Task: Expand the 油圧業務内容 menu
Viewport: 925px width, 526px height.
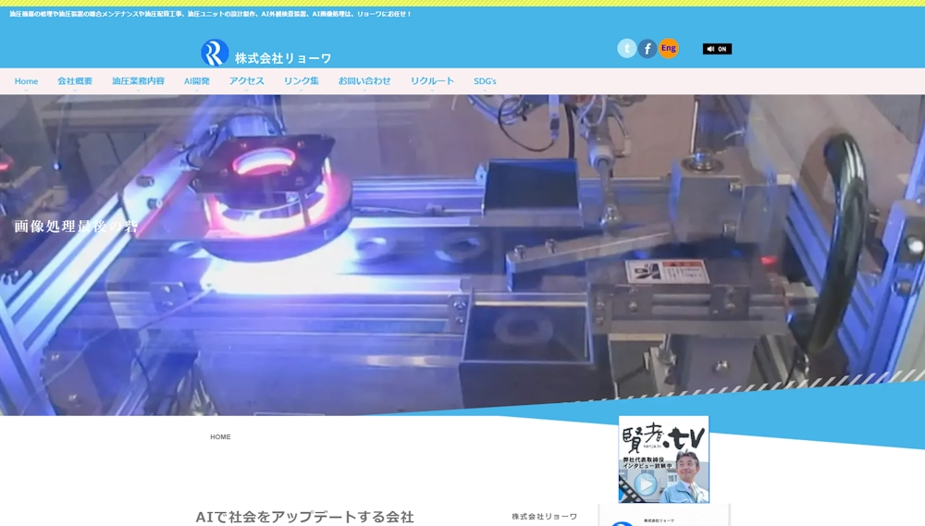Action: point(138,81)
